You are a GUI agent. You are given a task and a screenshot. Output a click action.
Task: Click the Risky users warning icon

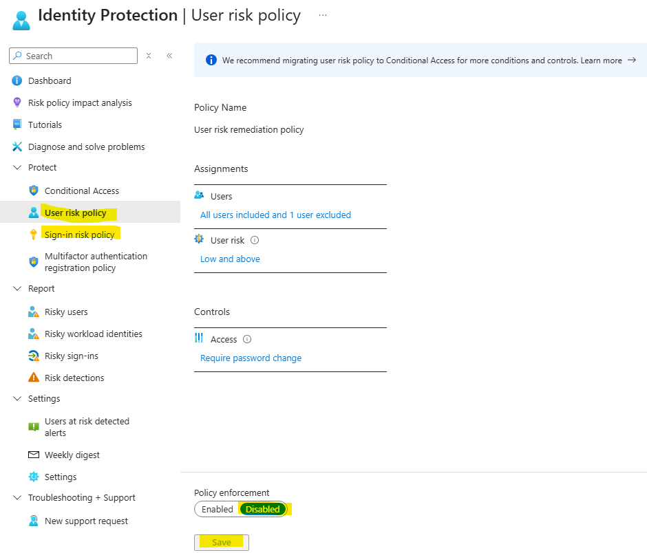pos(34,312)
